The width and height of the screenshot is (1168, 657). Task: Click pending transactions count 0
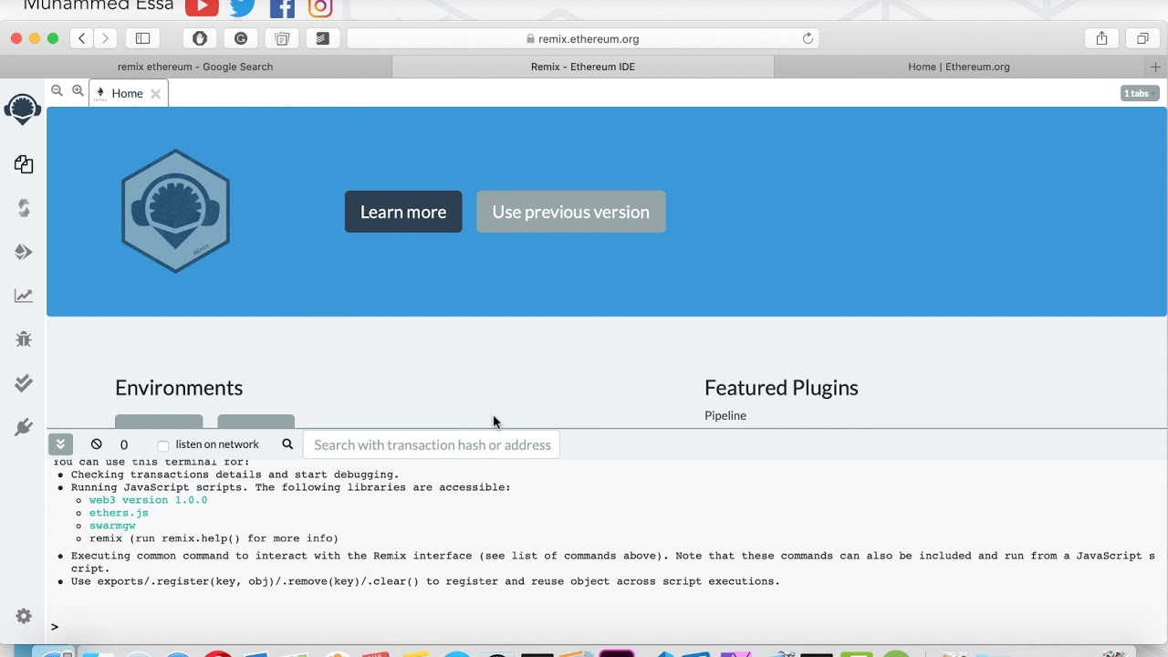coord(124,445)
